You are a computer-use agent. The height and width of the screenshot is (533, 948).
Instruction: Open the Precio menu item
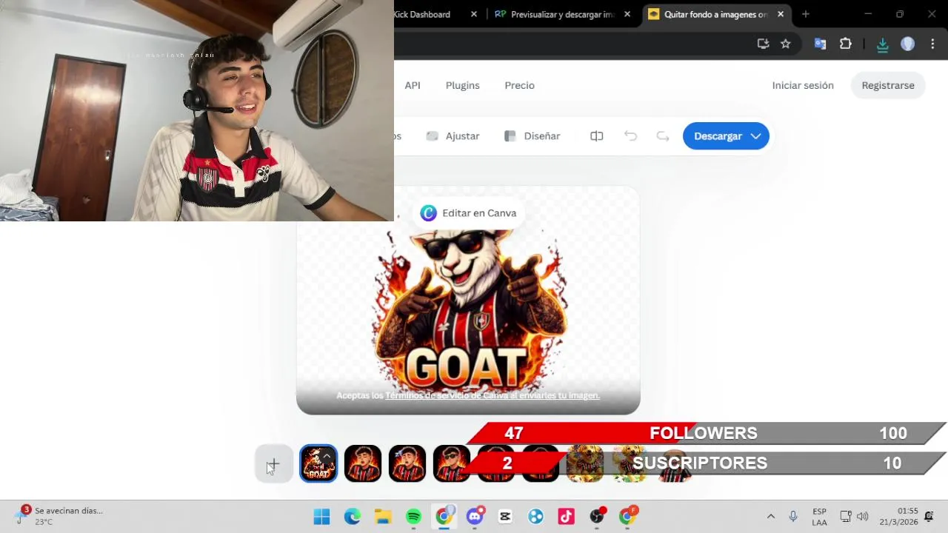tap(519, 85)
